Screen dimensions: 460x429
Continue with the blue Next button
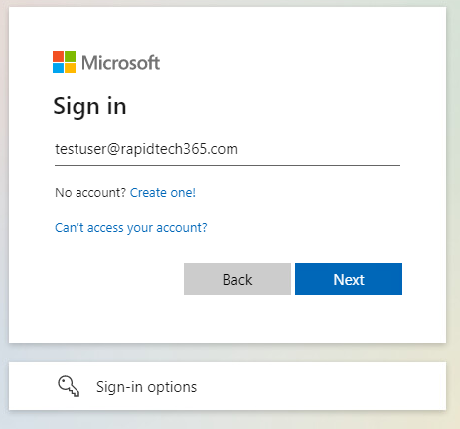pos(349,279)
